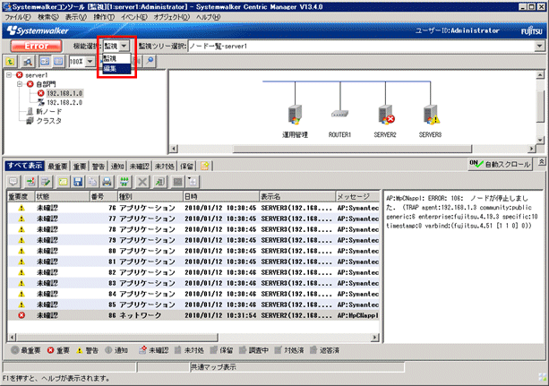Collapse the event pane with double-arrow icon
Screen dimensions: 549x386
click(541, 162)
